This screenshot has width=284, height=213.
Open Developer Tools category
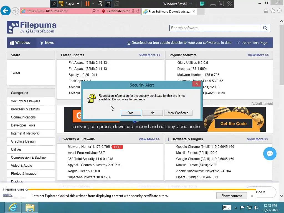[x=23, y=125]
